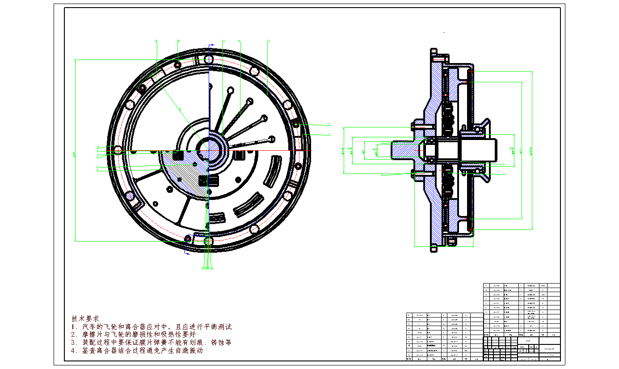The width and height of the screenshot is (619, 369).
Task: Select the outer diameter dimension right of section view
Action: 533,150
